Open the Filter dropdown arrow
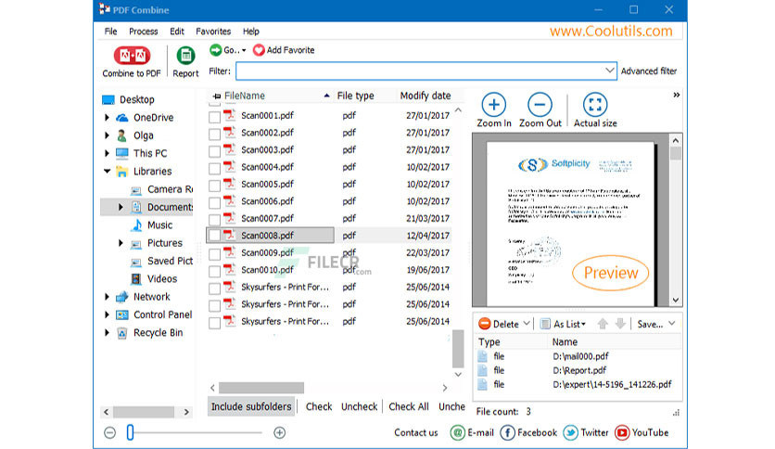775x449 pixels. point(610,71)
